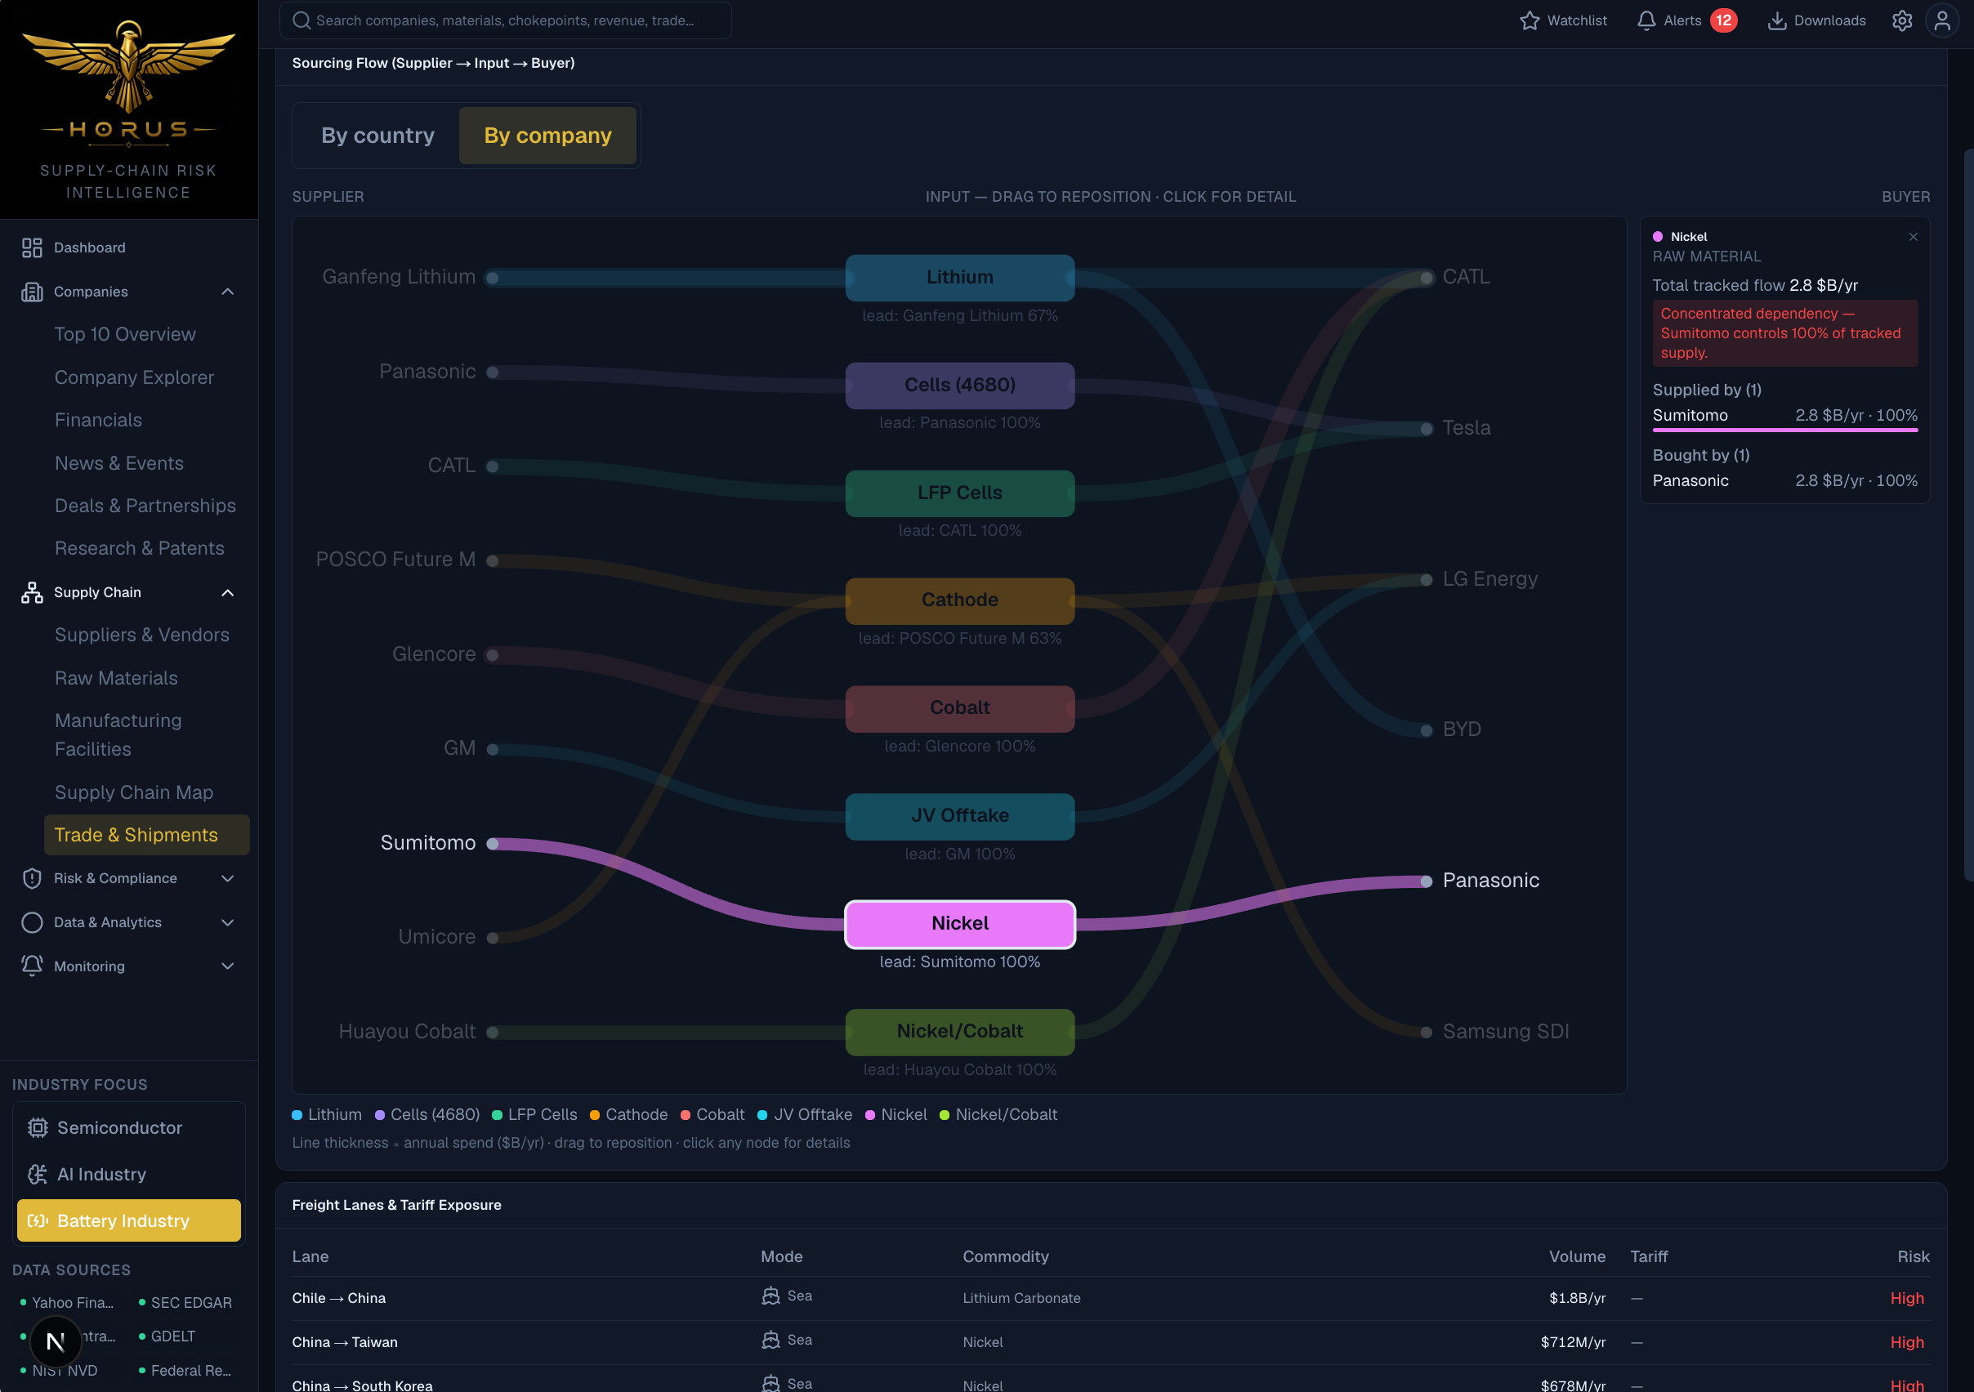1974x1392 pixels.
Task: Open Trade & Shipments page
Action: click(146, 835)
